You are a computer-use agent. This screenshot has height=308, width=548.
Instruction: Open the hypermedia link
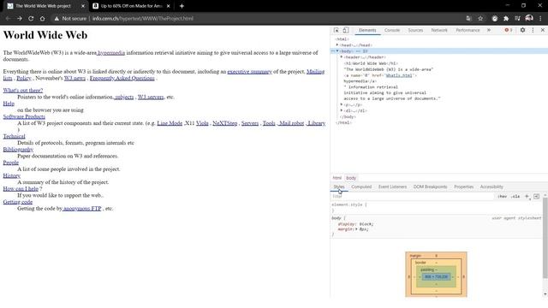click(111, 53)
